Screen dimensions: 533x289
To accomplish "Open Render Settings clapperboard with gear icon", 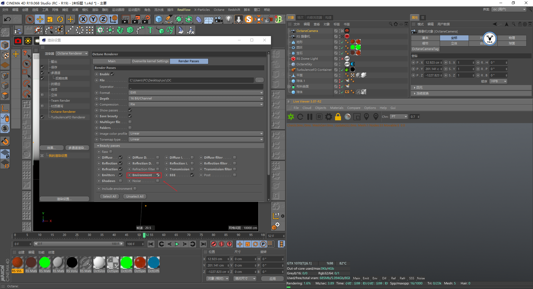I will pyautogui.click(x=146, y=19).
